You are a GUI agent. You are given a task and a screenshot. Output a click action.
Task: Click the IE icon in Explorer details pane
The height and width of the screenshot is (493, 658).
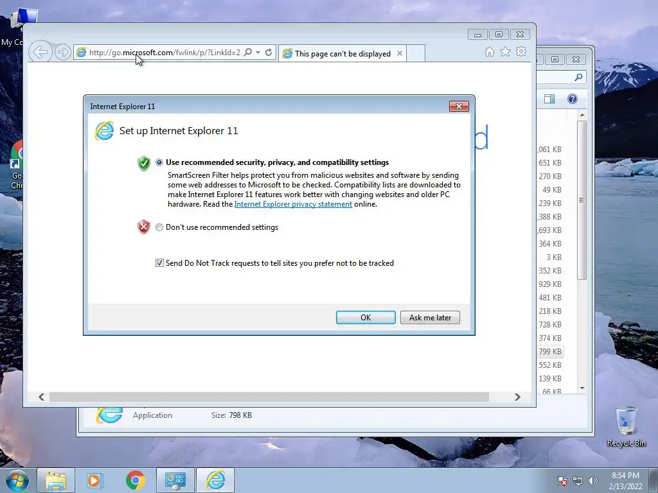pos(109,415)
